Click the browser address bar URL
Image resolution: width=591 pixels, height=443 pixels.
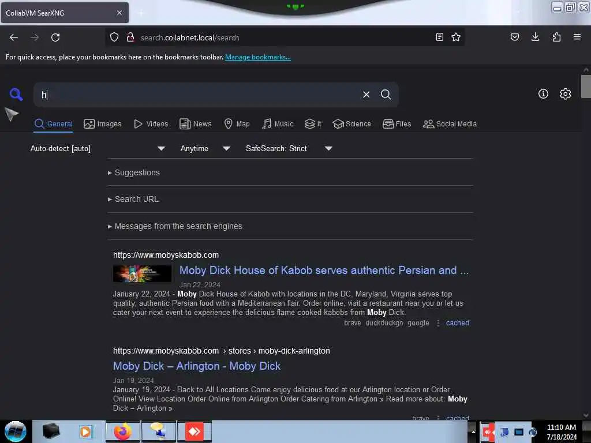[190, 37]
